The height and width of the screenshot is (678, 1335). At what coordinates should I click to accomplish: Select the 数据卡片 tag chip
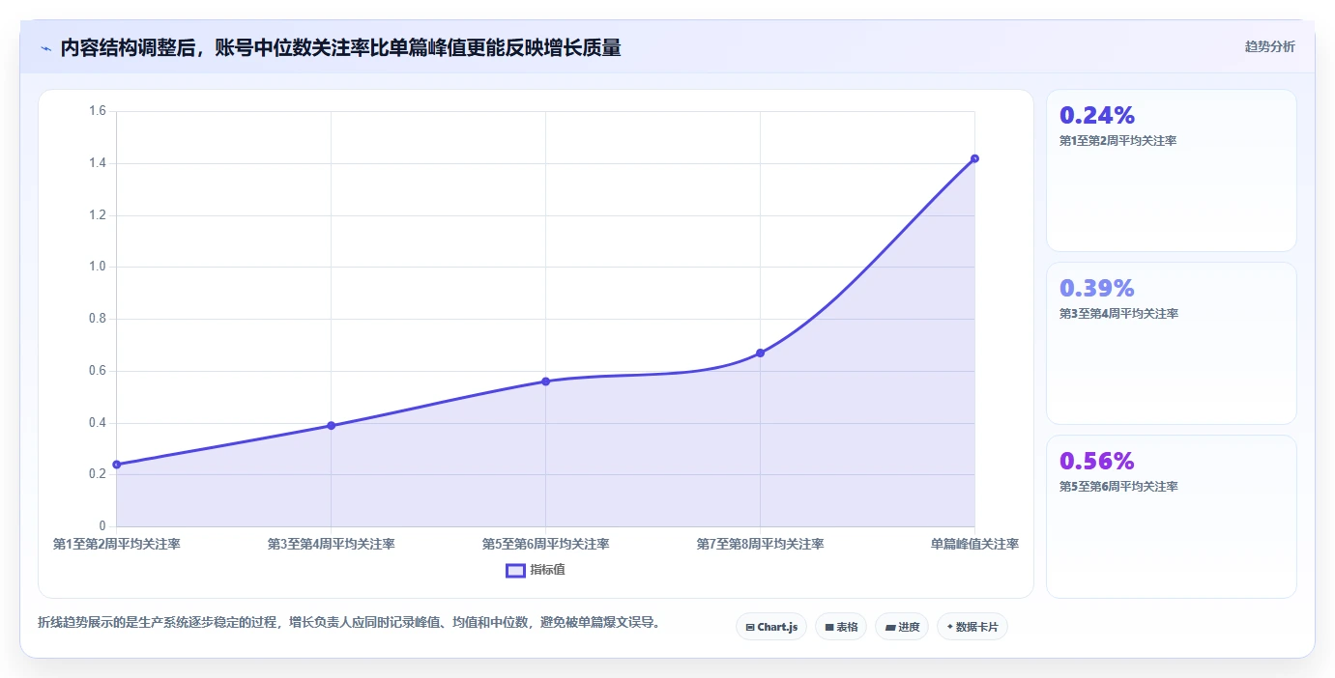click(972, 627)
